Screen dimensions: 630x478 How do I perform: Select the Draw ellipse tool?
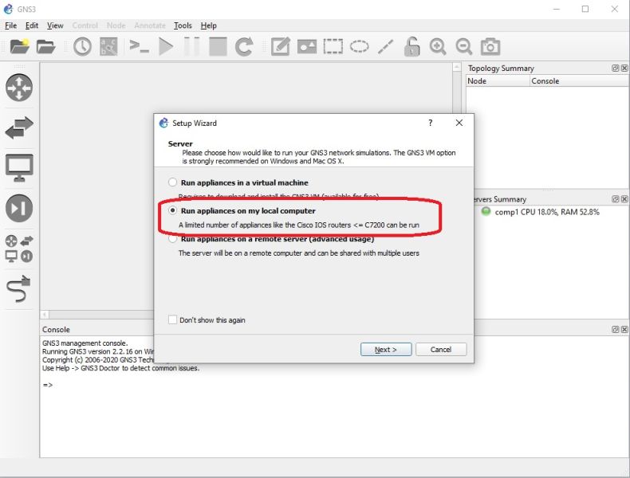coord(359,46)
